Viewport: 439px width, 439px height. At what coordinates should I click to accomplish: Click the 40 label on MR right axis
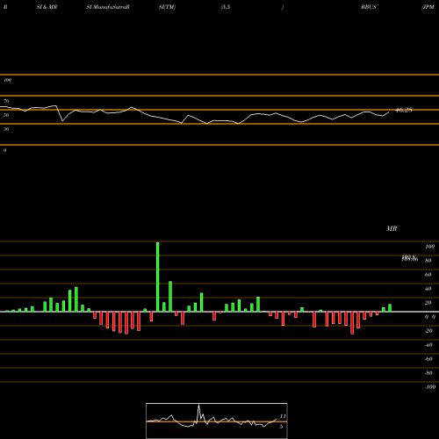coord(428,289)
